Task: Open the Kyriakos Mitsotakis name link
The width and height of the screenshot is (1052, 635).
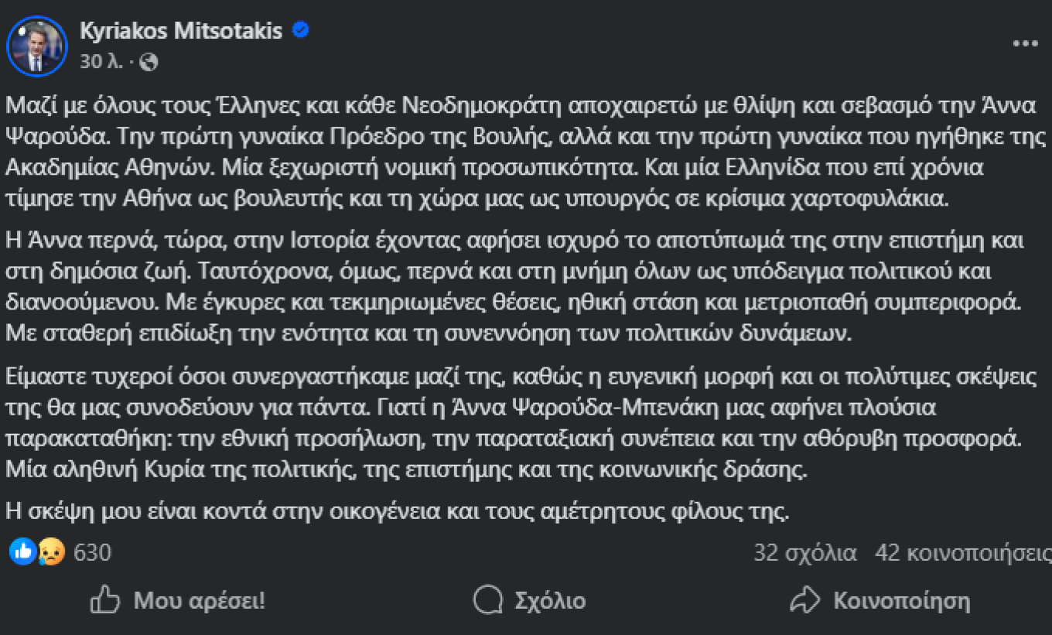Action: click(181, 31)
